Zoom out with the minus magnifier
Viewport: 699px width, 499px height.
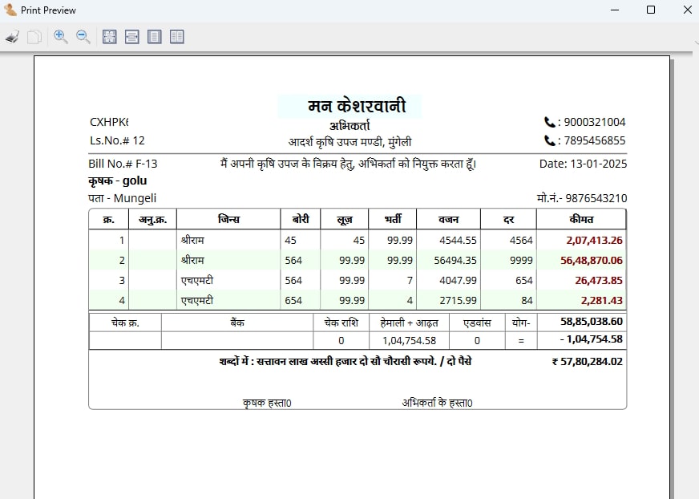83,37
